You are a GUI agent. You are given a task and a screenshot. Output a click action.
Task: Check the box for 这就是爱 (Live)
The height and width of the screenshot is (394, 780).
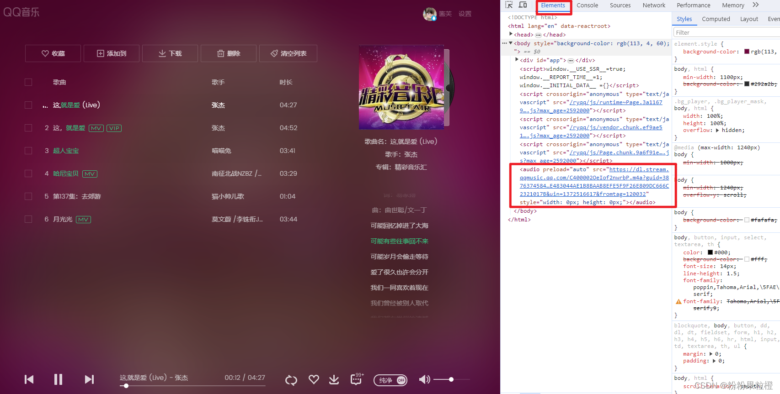click(x=28, y=105)
